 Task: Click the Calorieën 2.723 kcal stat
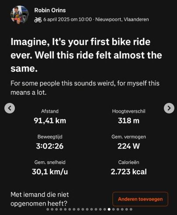pyautogui.click(x=129, y=167)
